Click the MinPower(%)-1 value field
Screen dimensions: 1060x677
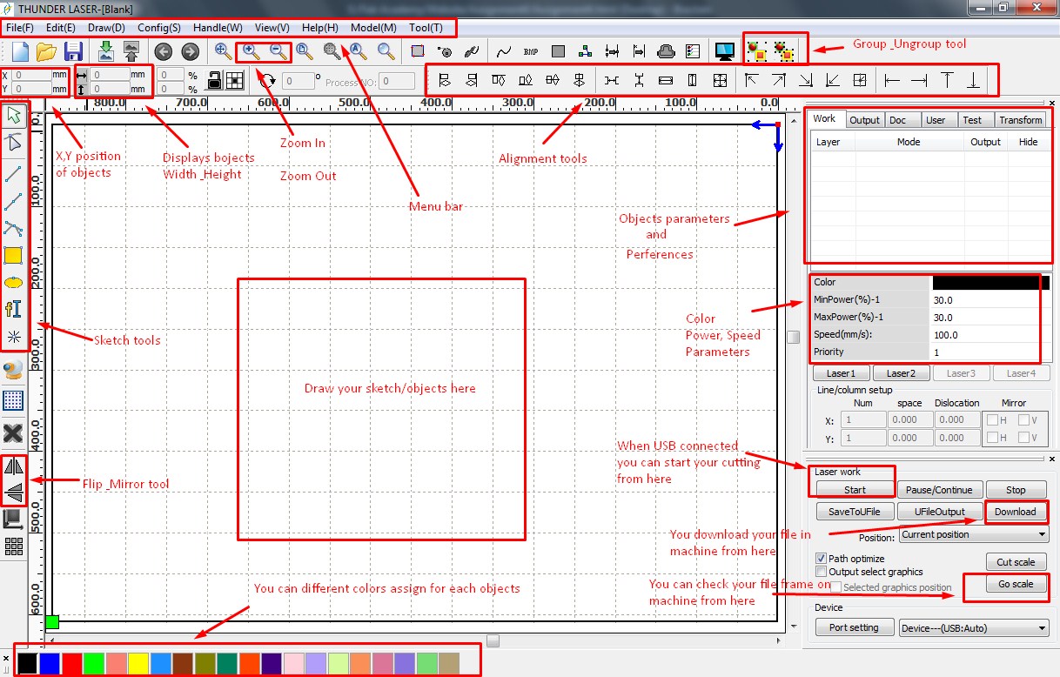pos(990,299)
